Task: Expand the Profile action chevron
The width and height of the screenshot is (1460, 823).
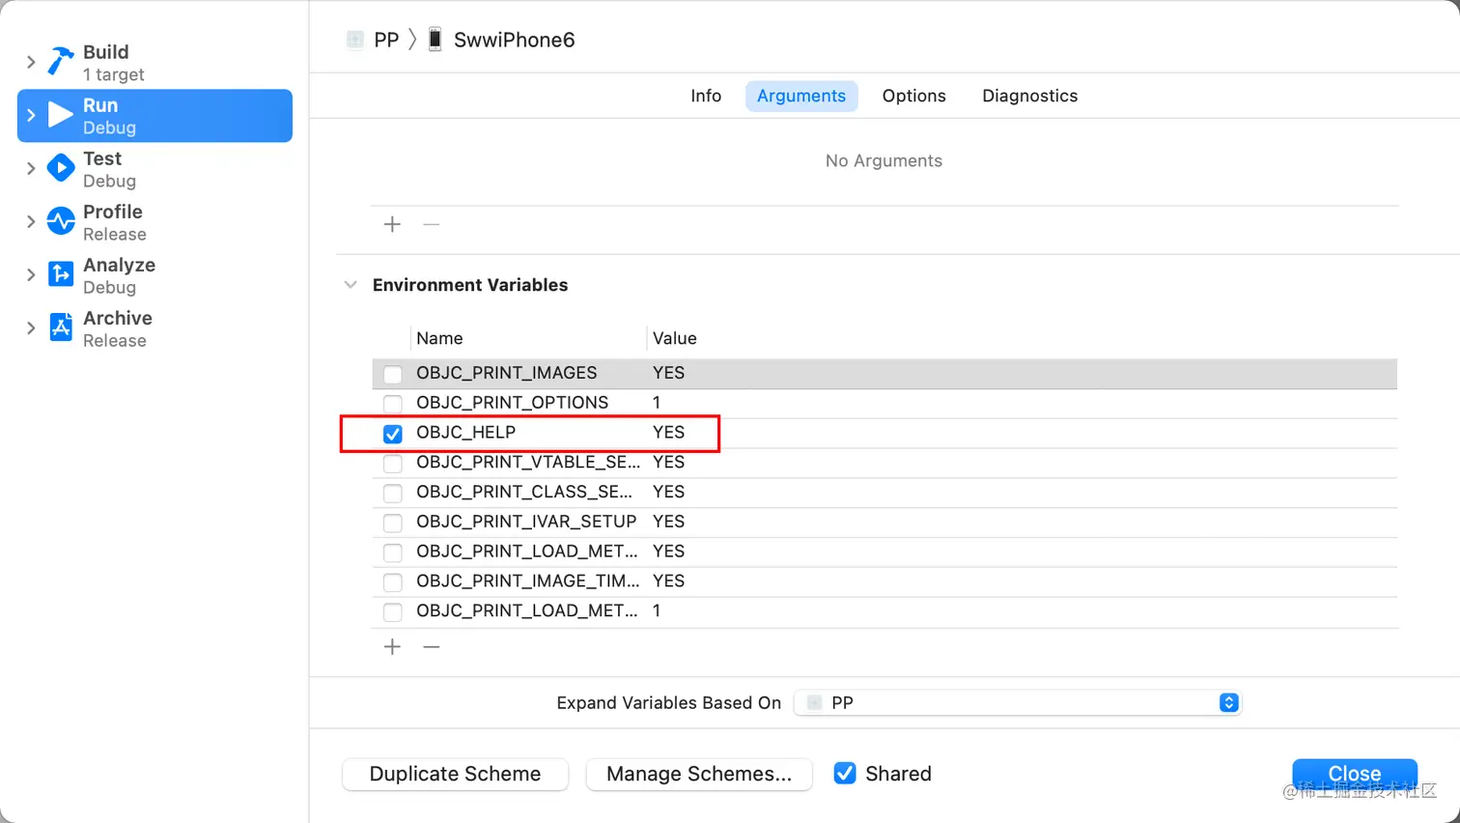Action: click(x=31, y=222)
